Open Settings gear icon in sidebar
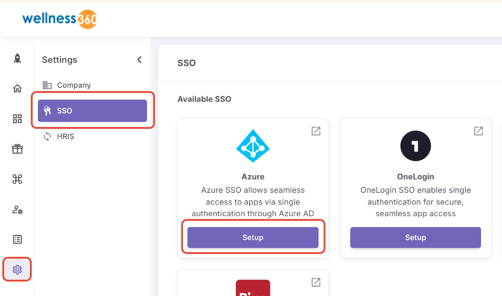 pyautogui.click(x=17, y=269)
